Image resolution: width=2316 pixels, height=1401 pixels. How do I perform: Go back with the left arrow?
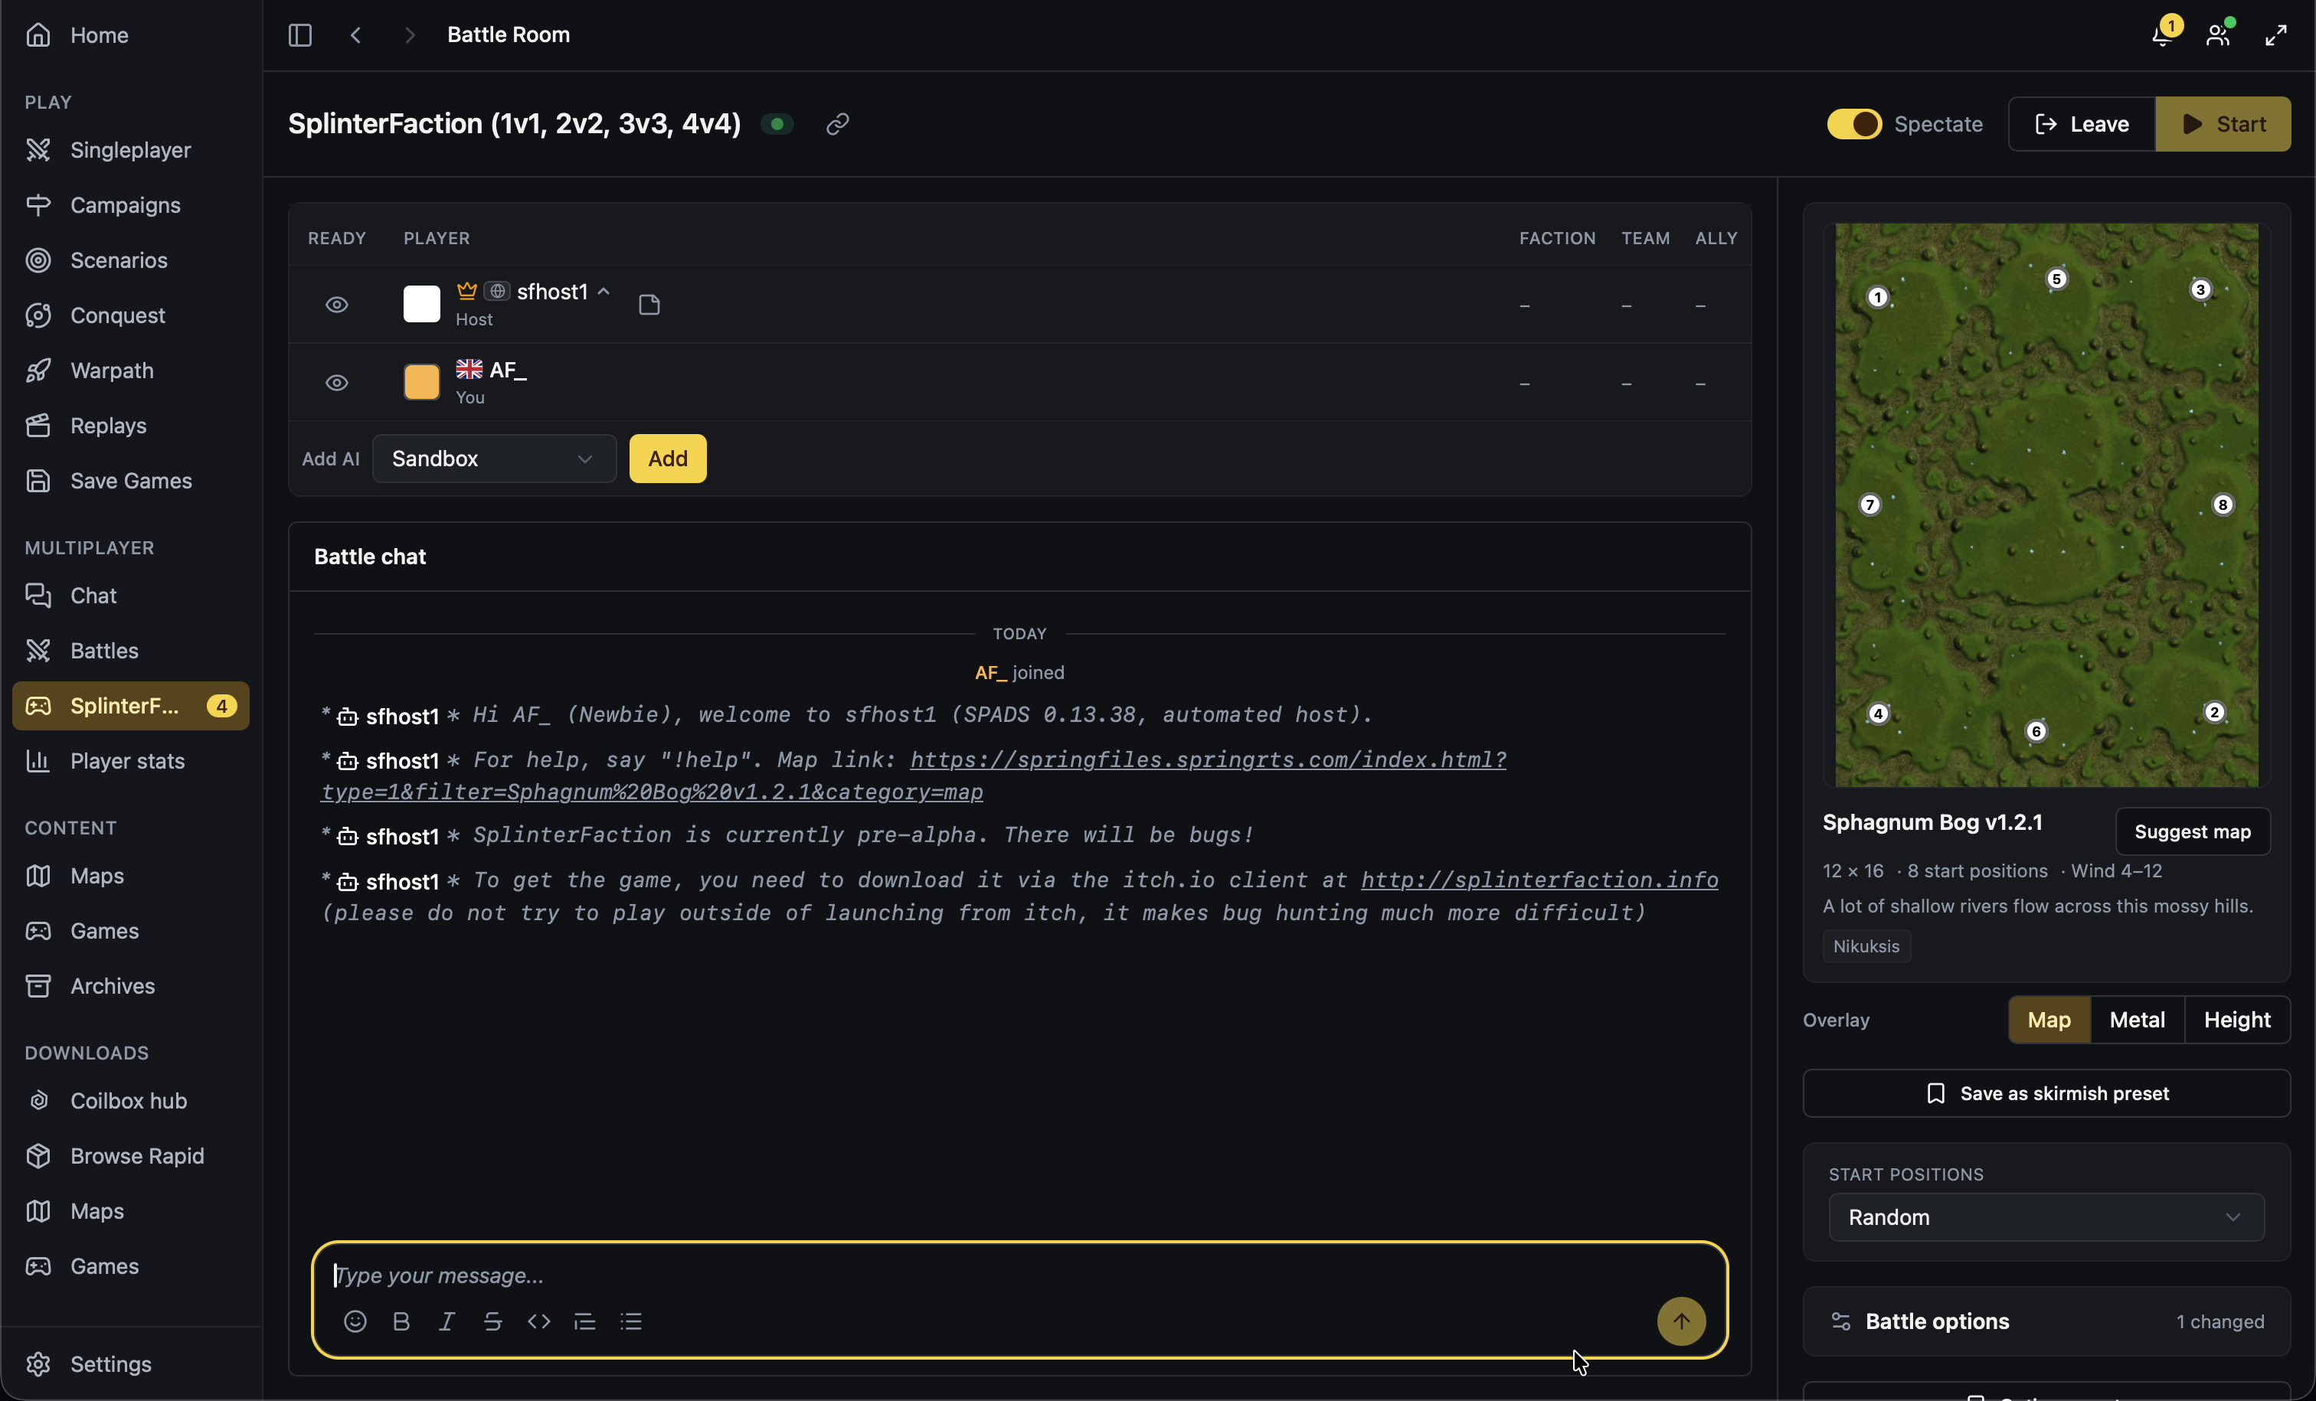(x=355, y=34)
